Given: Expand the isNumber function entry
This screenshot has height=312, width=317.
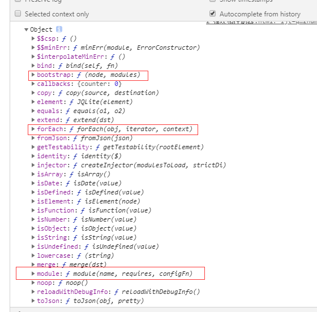Looking at the screenshot, I should click(x=33, y=219).
